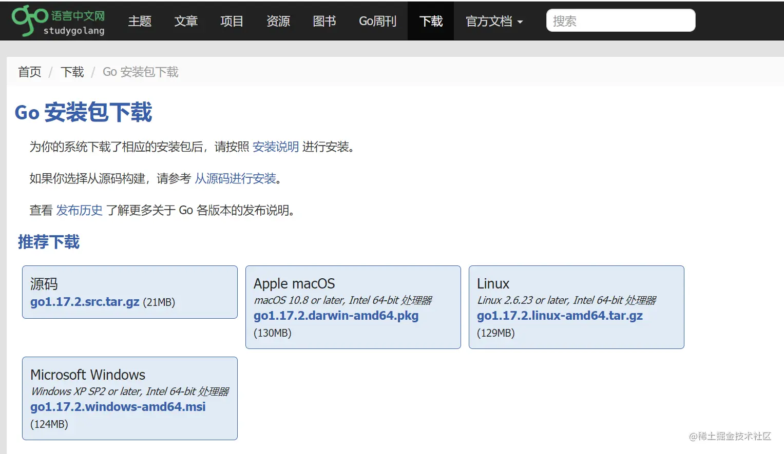Expand the 官方文档 dropdown menu
784x454 pixels.
[x=494, y=21]
